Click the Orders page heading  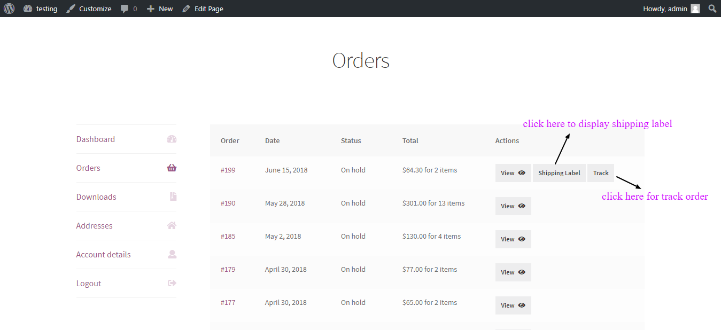coord(361,61)
